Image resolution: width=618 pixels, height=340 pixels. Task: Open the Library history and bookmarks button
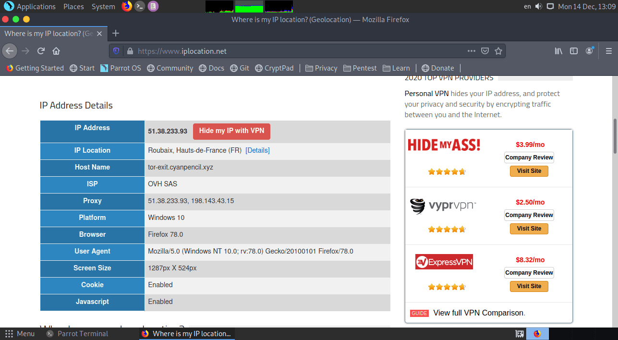coord(558,51)
